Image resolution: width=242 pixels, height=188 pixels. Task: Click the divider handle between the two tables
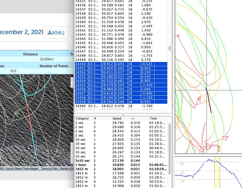pyautogui.click(x=123, y=115)
